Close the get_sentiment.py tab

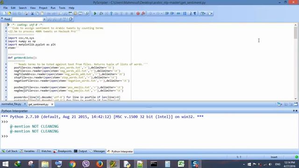[52, 105]
